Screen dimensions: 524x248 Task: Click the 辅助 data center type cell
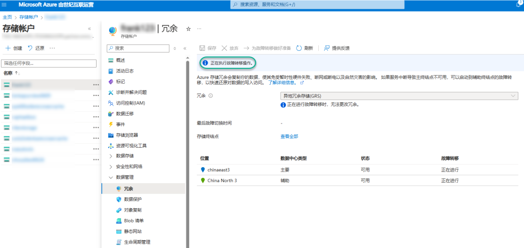click(x=285, y=180)
